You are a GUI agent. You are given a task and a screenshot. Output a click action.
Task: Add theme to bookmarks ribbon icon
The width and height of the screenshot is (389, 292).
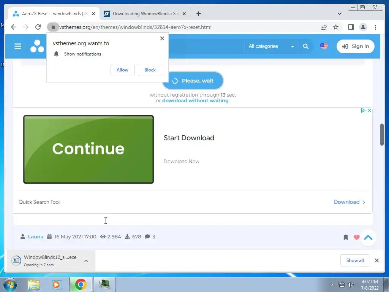point(346,238)
